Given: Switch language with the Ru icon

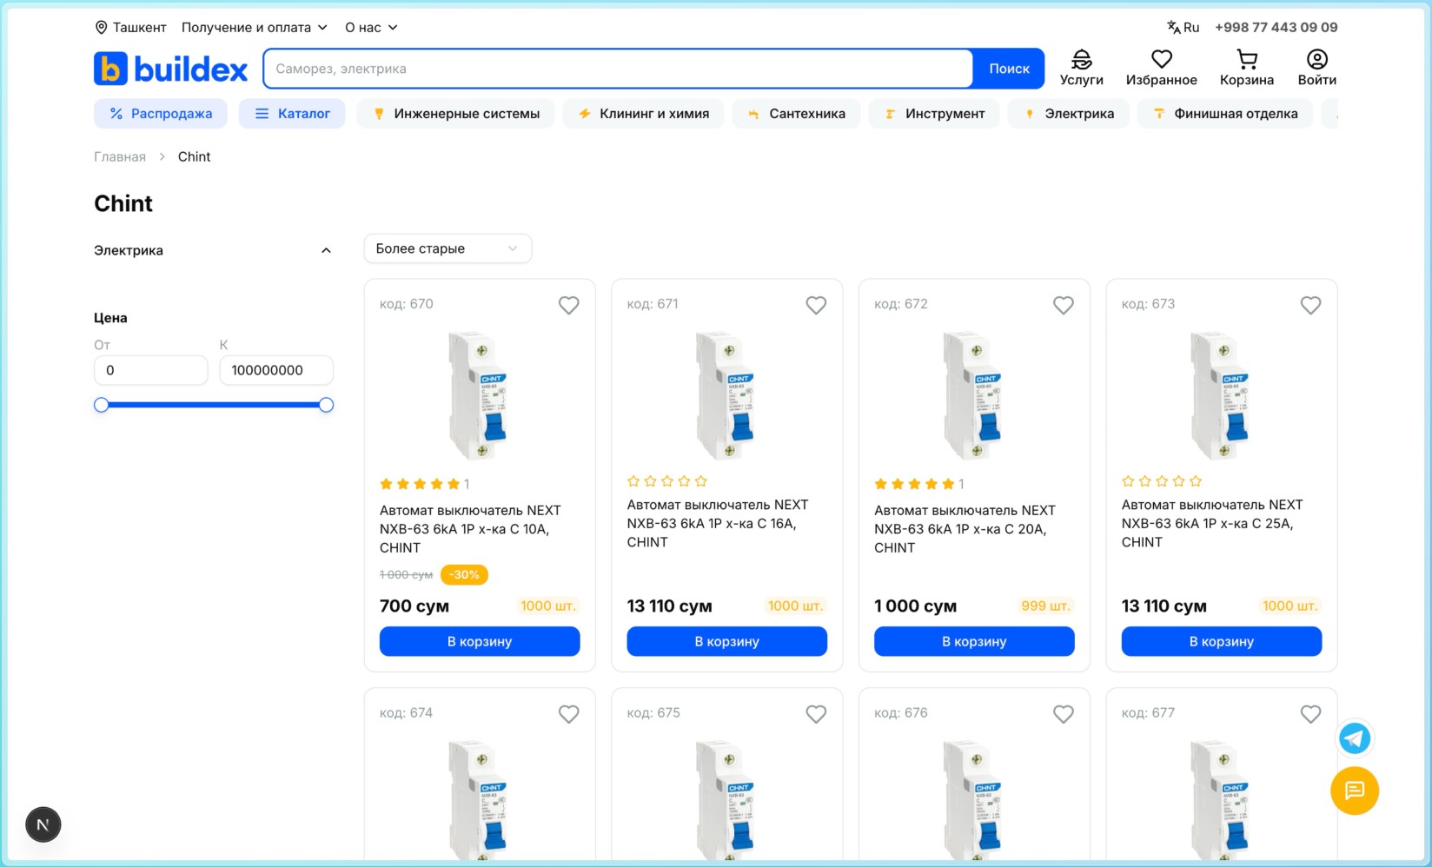Looking at the screenshot, I should pos(1183,28).
